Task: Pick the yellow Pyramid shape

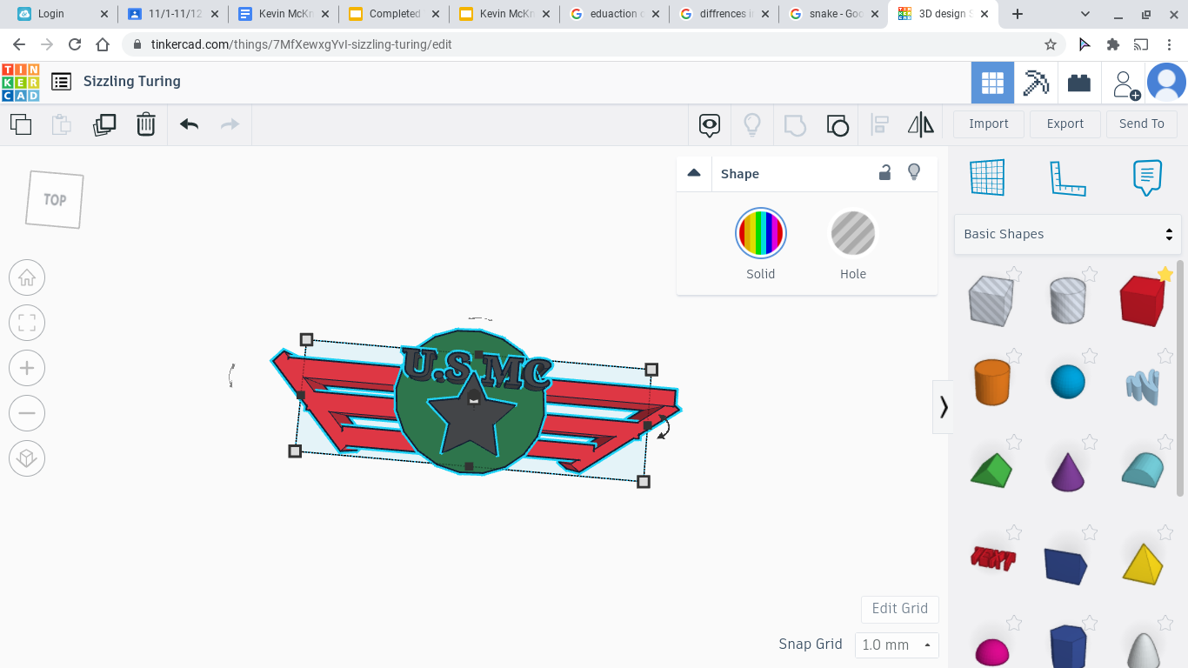Action: pos(1143,563)
